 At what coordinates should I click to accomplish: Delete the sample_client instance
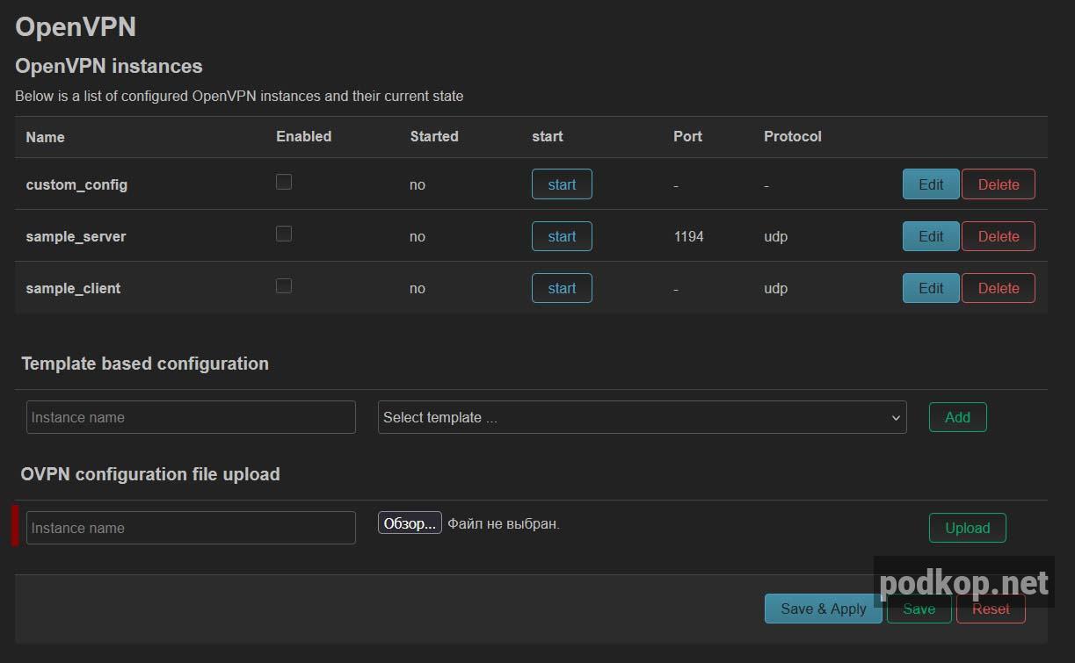pyautogui.click(x=998, y=288)
